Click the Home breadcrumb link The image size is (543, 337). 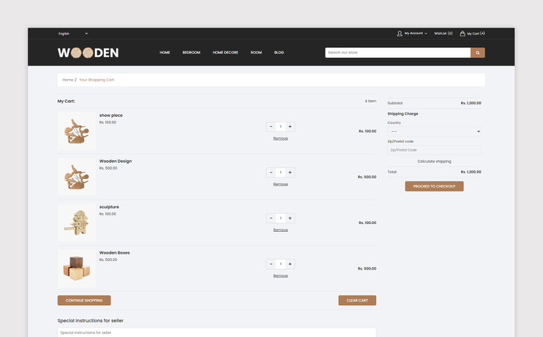click(68, 80)
